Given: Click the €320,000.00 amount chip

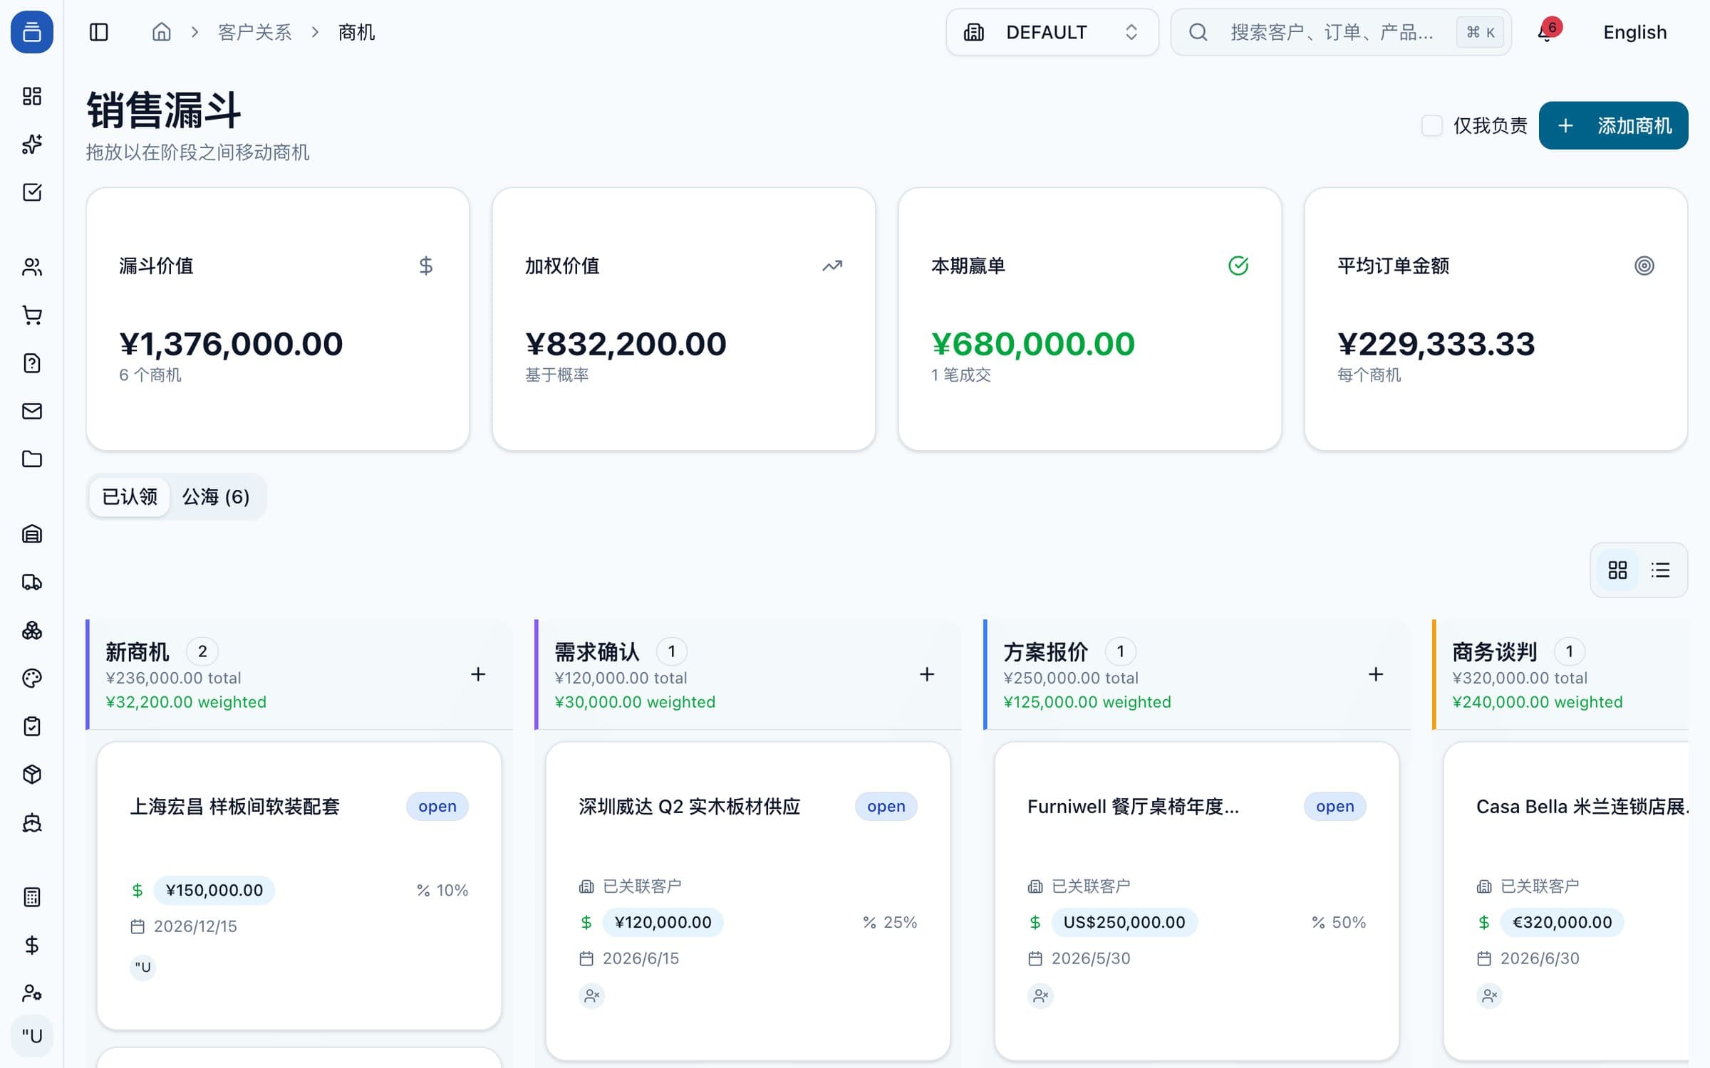Looking at the screenshot, I should [x=1562, y=922].
